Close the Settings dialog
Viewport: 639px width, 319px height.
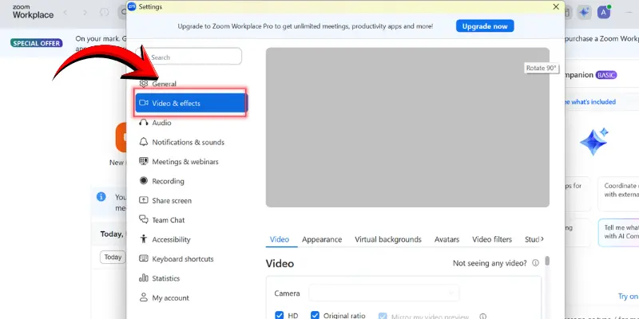click(556, 6)
